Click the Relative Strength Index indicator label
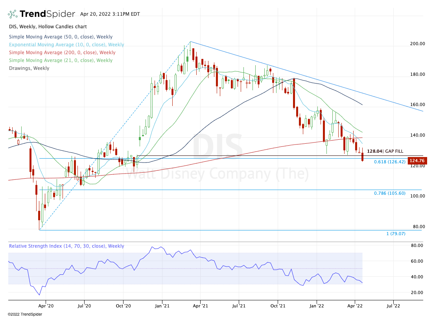 click(66, 246)
